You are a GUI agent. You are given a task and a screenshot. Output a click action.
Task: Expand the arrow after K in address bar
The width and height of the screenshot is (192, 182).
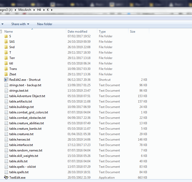[52, 10]
